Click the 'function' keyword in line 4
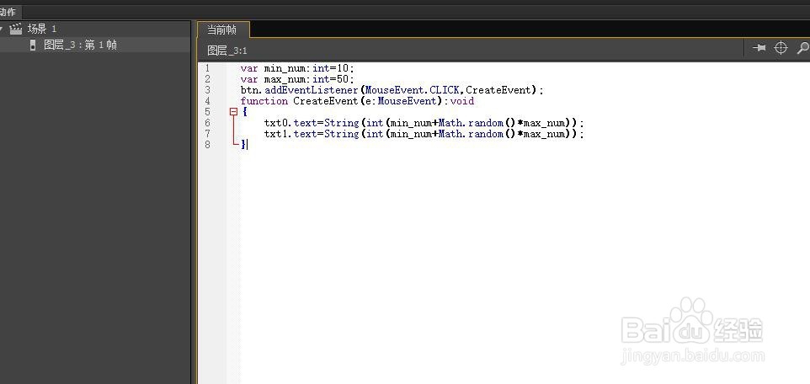 (x=264, y=101)
